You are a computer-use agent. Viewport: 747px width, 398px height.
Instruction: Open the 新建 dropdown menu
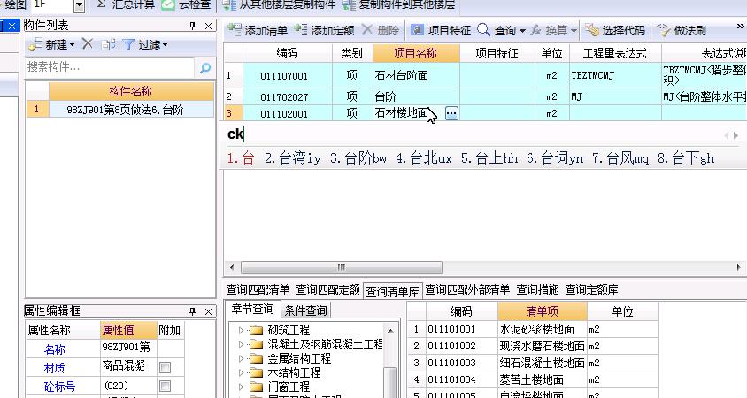(53, 44)
